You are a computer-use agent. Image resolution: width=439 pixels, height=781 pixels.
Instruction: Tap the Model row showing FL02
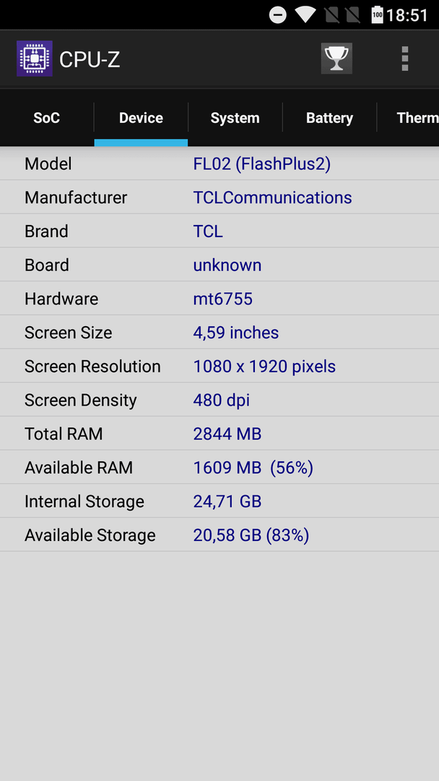(x=219, y=164)
